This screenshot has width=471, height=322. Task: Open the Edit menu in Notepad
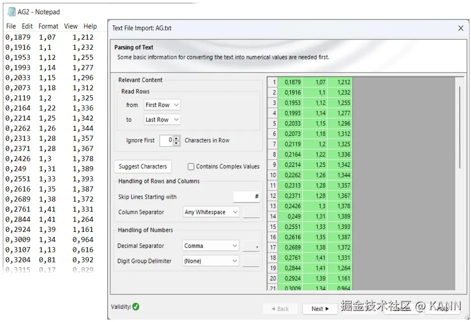point(27,27)
